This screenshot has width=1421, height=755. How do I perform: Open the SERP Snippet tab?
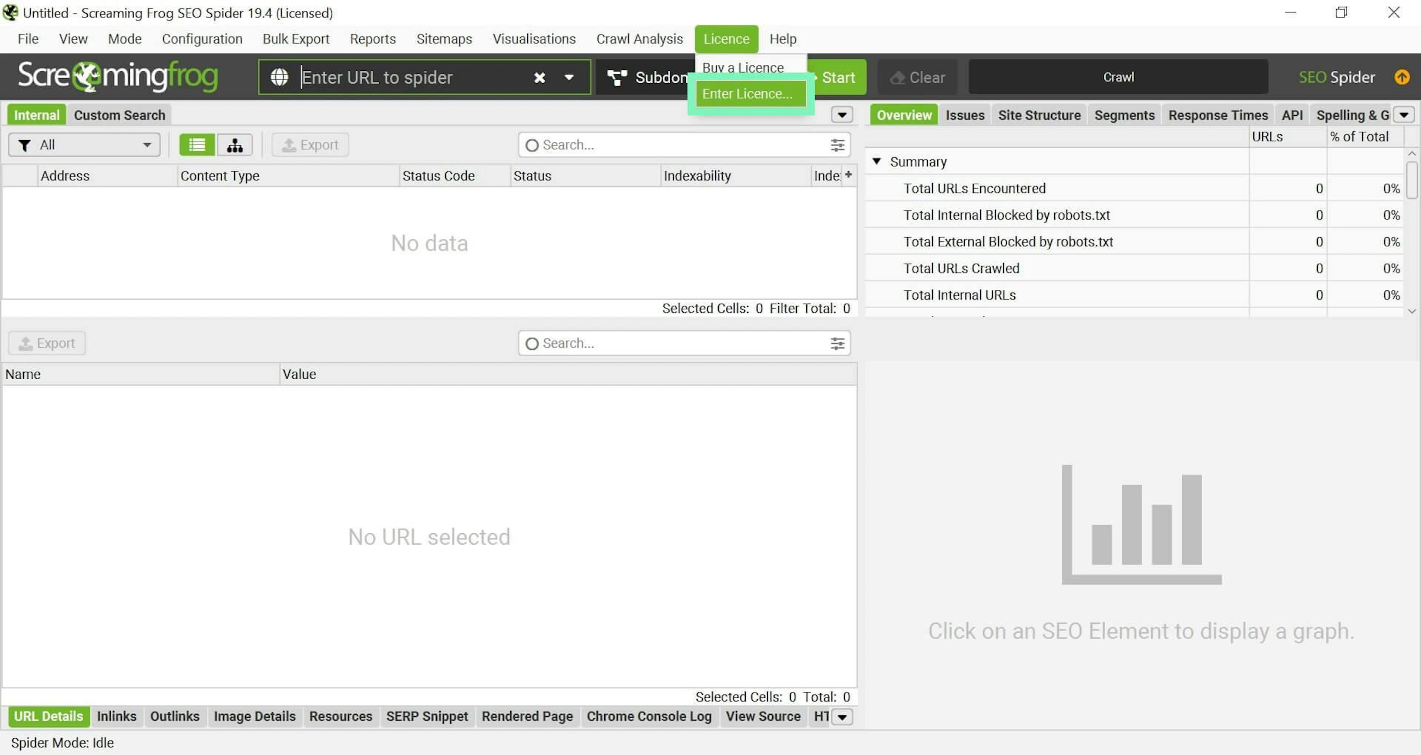tap(427, 717)
